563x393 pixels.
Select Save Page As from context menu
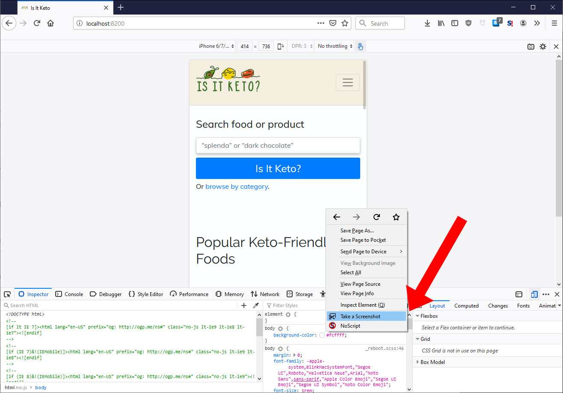click(366, 231)
